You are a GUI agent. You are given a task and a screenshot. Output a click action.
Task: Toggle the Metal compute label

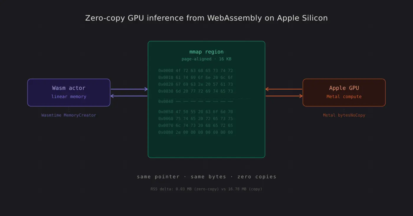(344, 96)
